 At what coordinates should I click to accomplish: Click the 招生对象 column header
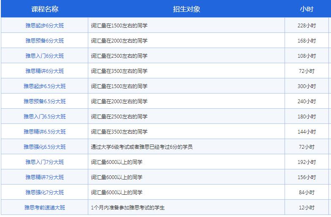(x=186, y=9)
